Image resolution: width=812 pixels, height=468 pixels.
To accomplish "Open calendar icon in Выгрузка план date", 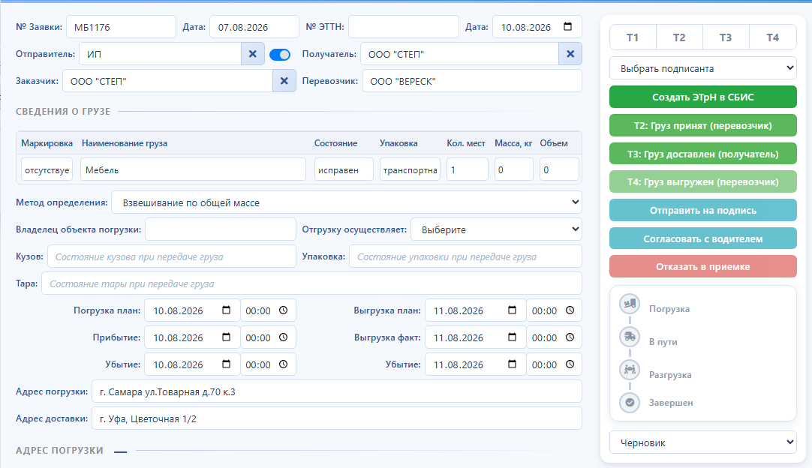I will [x=512, y=310].
